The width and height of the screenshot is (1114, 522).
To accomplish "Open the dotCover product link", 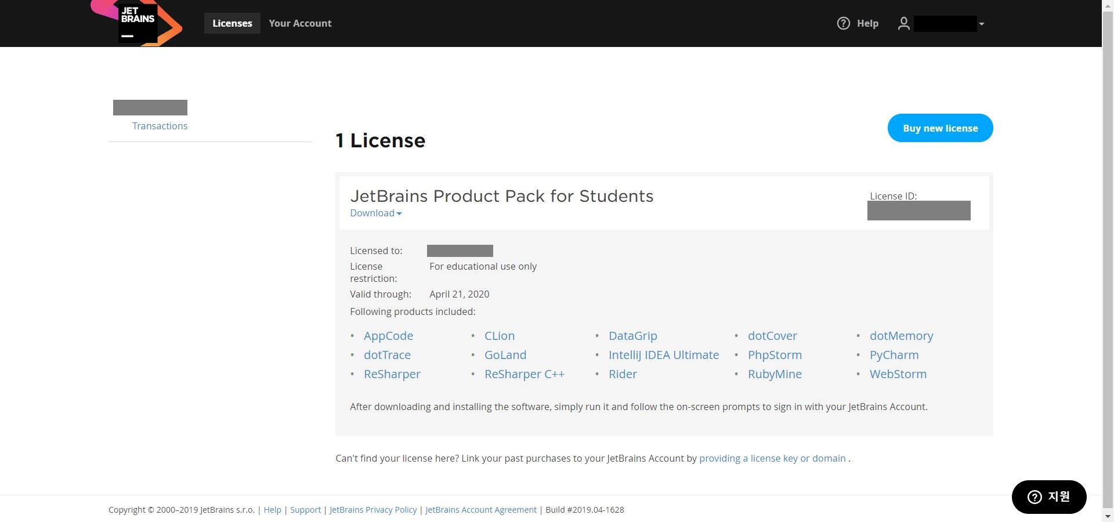I will tap(772, 336).
